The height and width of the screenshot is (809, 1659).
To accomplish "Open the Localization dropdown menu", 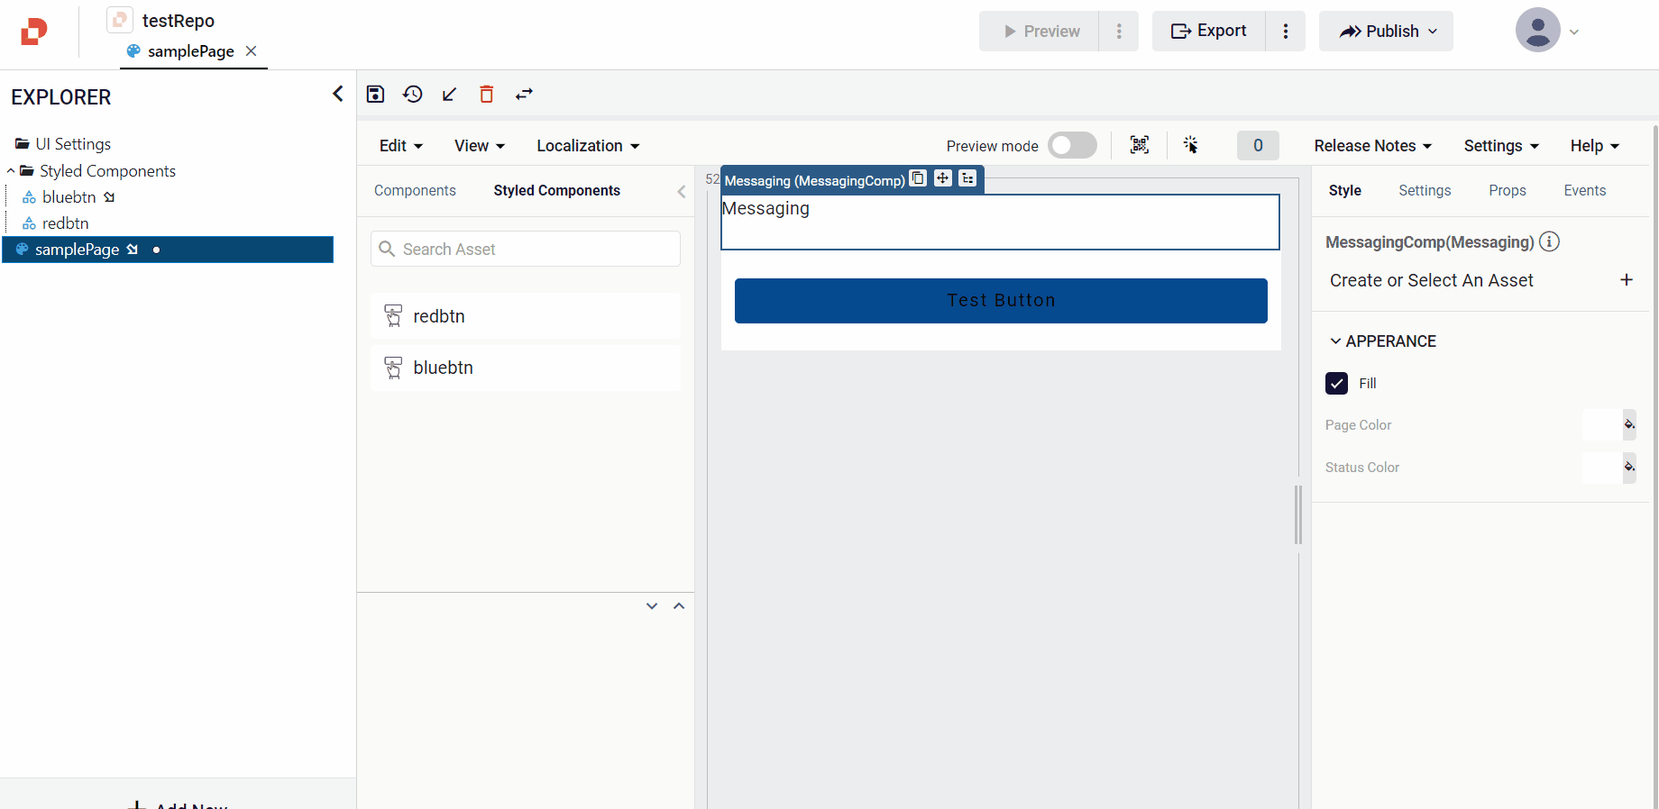I will tap(588, 146).
